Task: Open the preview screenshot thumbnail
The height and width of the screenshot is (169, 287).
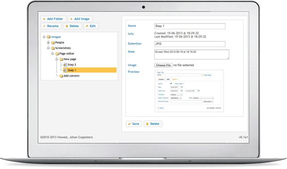Action: coord(189,91)
